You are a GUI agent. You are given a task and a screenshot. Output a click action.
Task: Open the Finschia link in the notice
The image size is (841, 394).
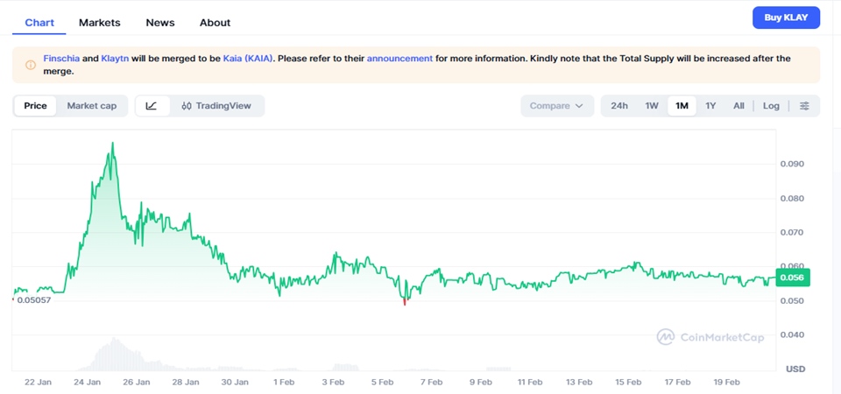coord(61,59)
